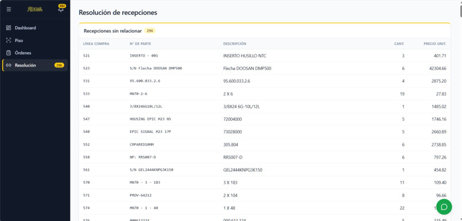Select part EPIC SIGNAL M23 17P
The image size is (462, 221).
tap(150, 132)
